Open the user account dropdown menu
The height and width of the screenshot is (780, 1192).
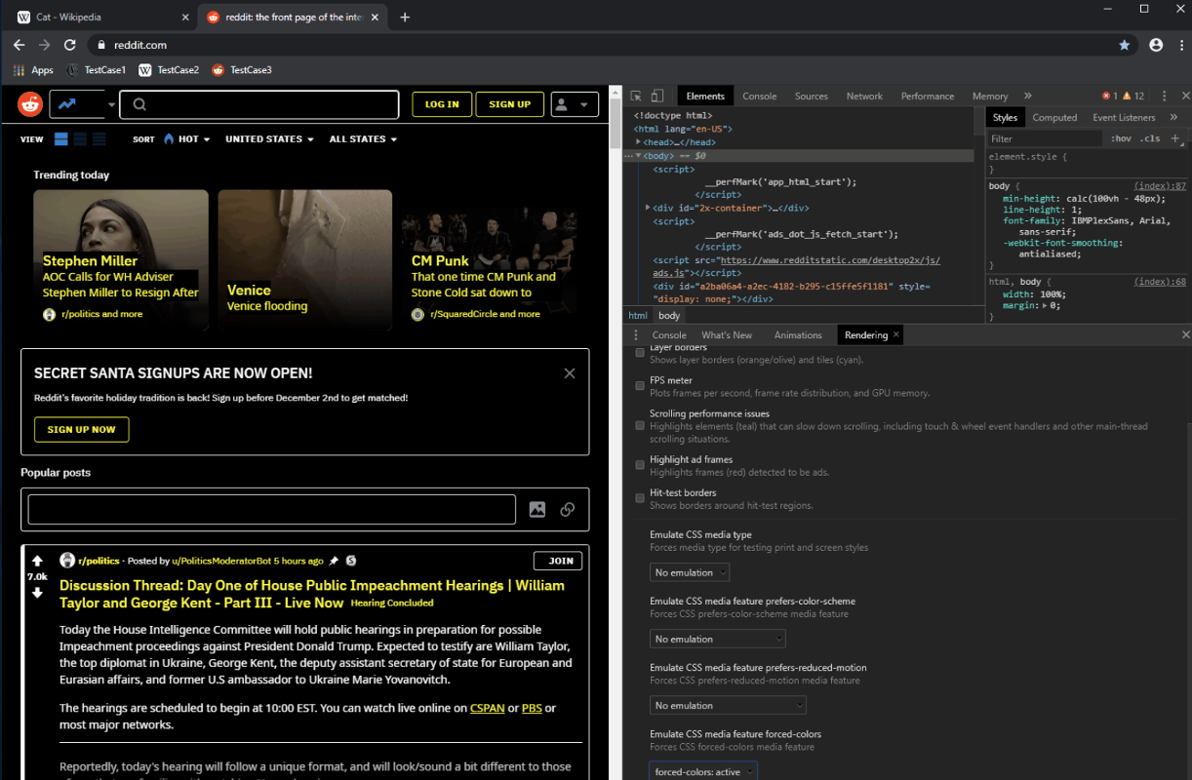click(575, 104)
